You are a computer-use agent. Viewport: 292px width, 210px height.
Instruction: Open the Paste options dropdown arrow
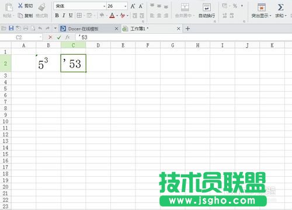(13, 16)
